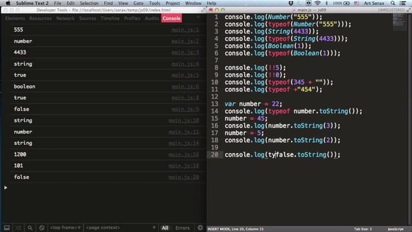Image resolution: width=412 pixels, height=232 pixels.
Task: Open the Find menu
Action: pyautogui.click(x=108, y=3)
